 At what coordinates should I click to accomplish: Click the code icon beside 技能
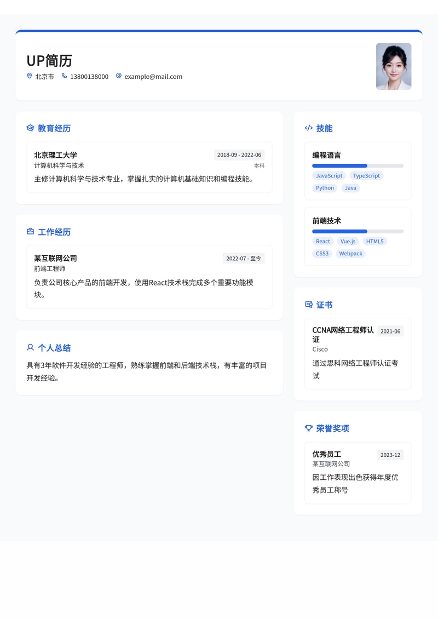[309, 128]
